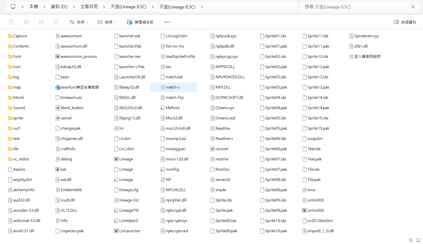Click the 登入器使用說明 text file icon
Viewport: 423px width, 244px height.
[x=351, y=57]
